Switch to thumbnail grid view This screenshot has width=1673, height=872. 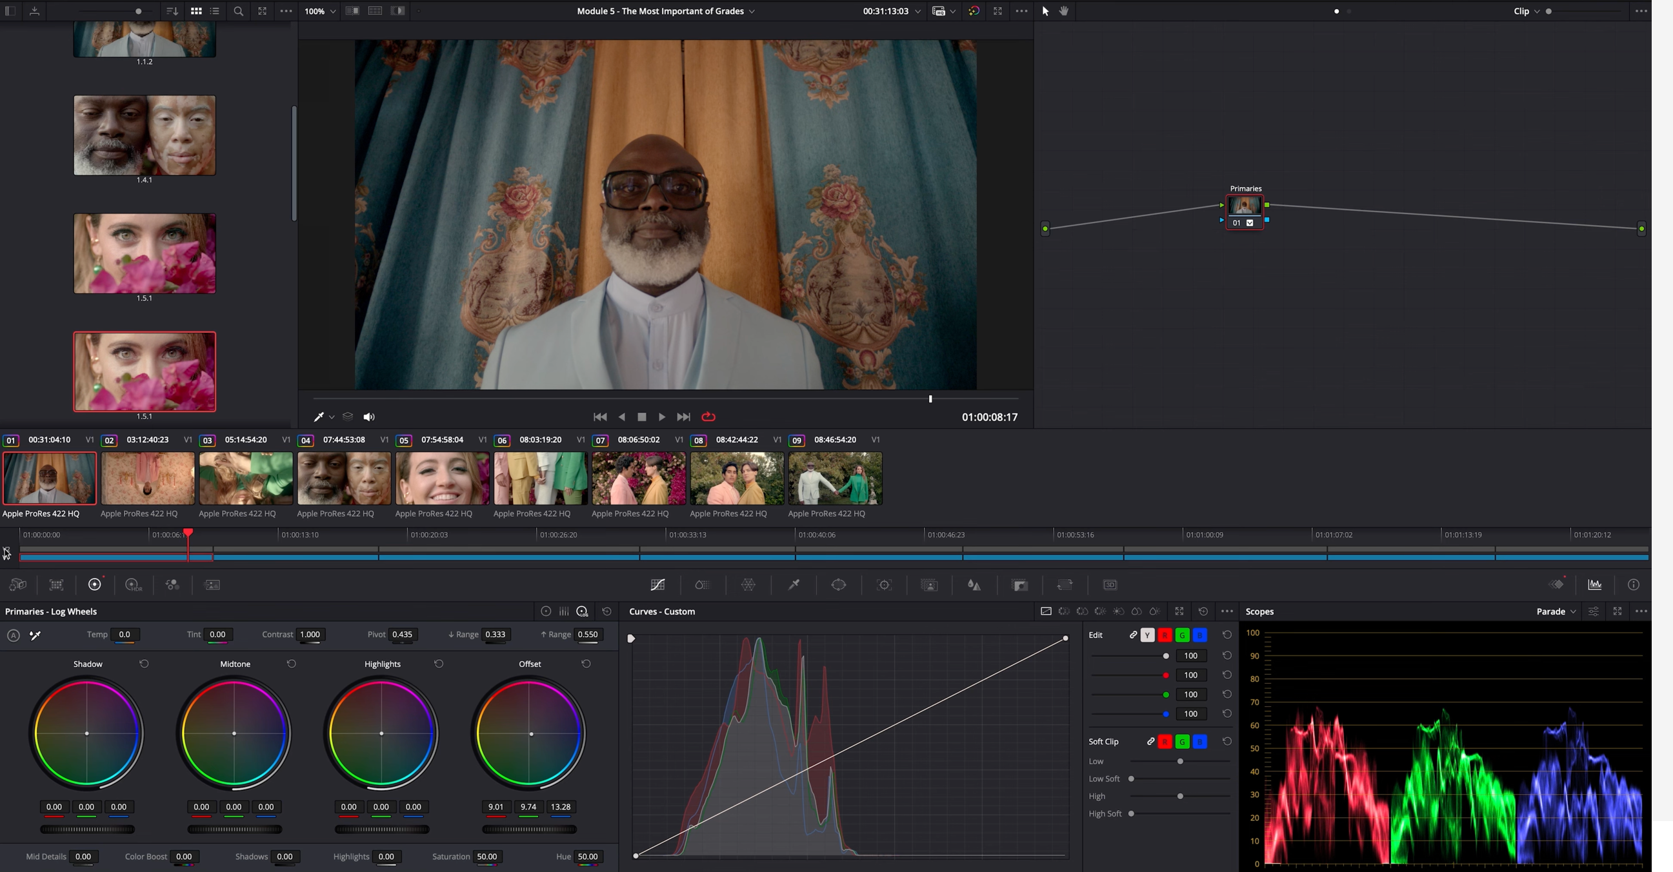tap(195, 11)
